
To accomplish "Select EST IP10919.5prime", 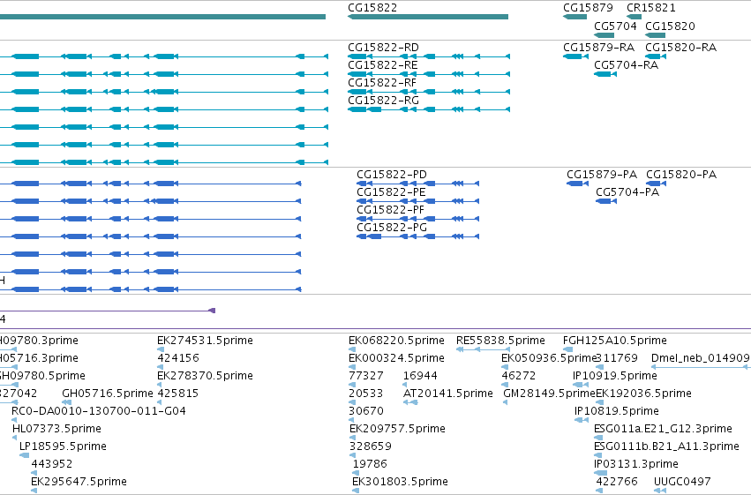I will tap(615, 376).
